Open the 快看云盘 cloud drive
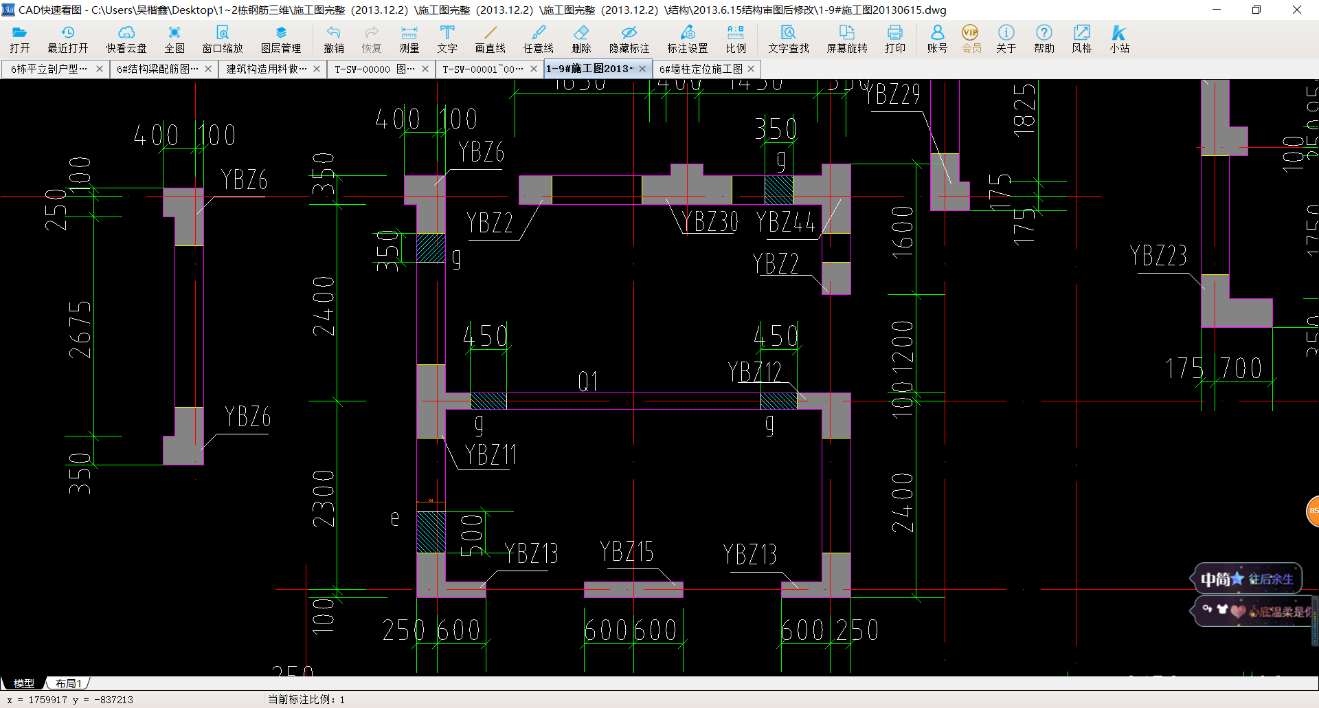This screenshot has width=1319, height=708. point(126,39)
